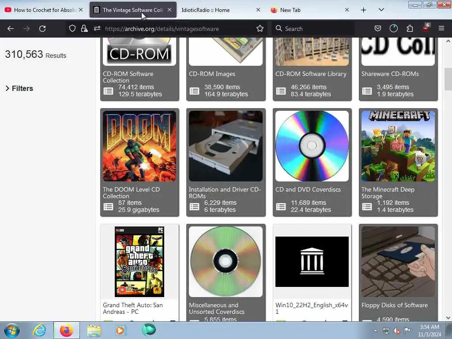Open the Firefox hamburger application menu
Viewport: 452px width, 339px height.
tap(441, 28)
